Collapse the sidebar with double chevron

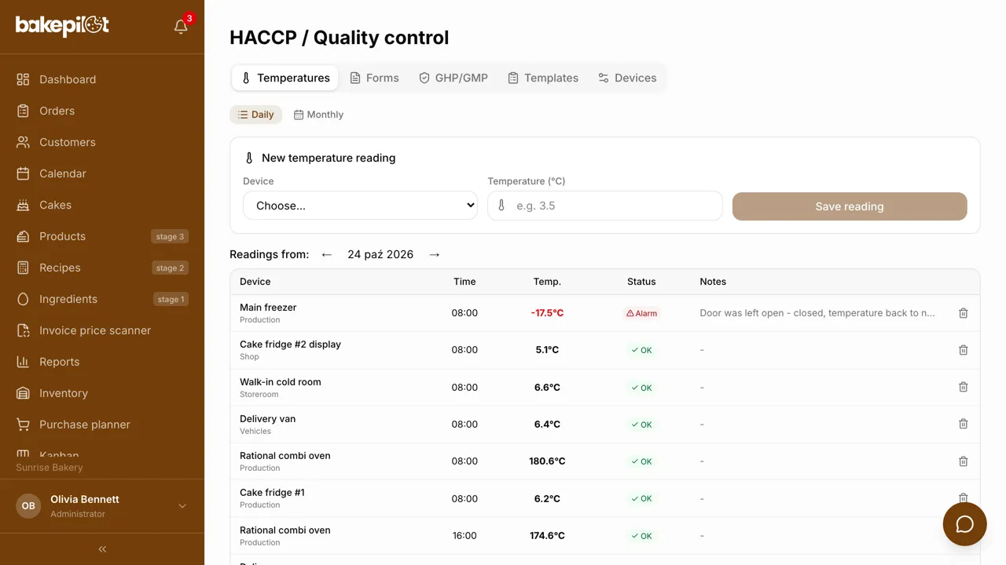pyautogui.click(x=102, y=549)
